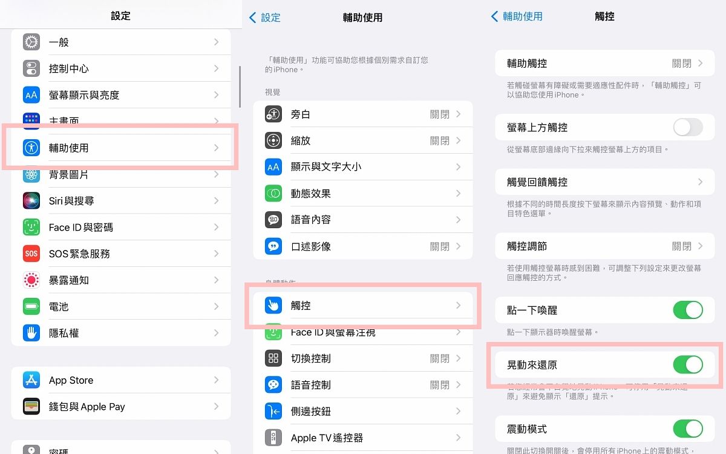
Task: Tap the red SOS緊急服務 icon
Action: (31, 254)
